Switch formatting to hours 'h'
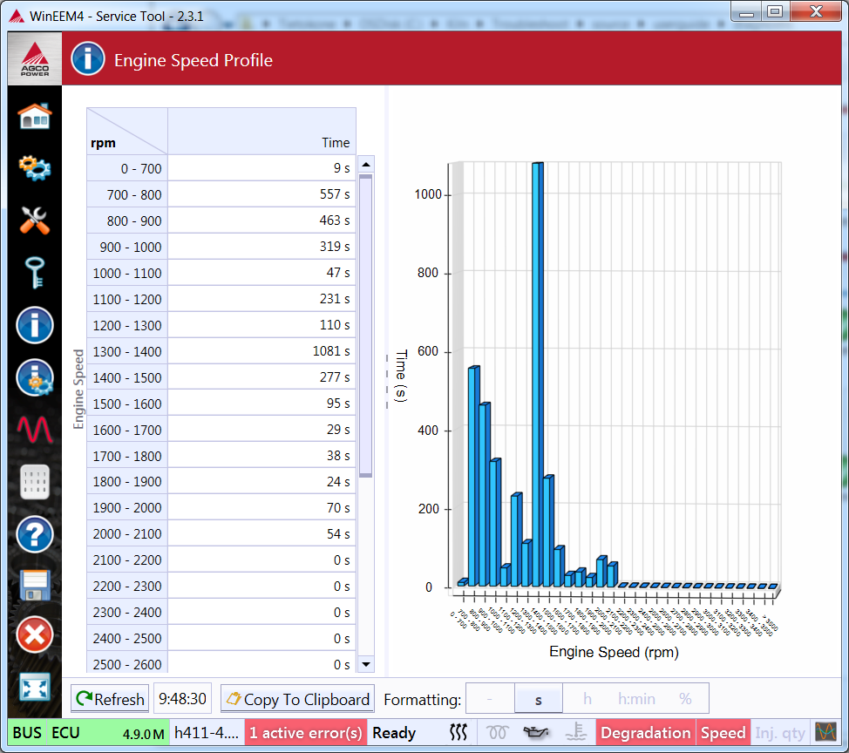Screen dimensions: 849x753 pos(587,699)
